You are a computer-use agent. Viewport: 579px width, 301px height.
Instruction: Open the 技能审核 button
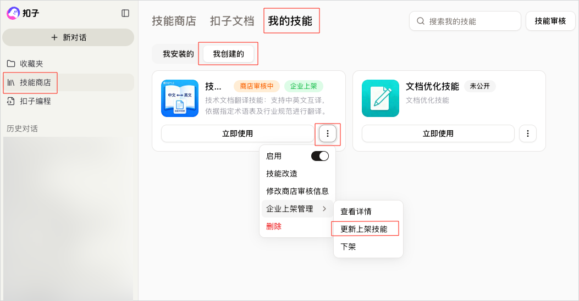click(550, 21)
